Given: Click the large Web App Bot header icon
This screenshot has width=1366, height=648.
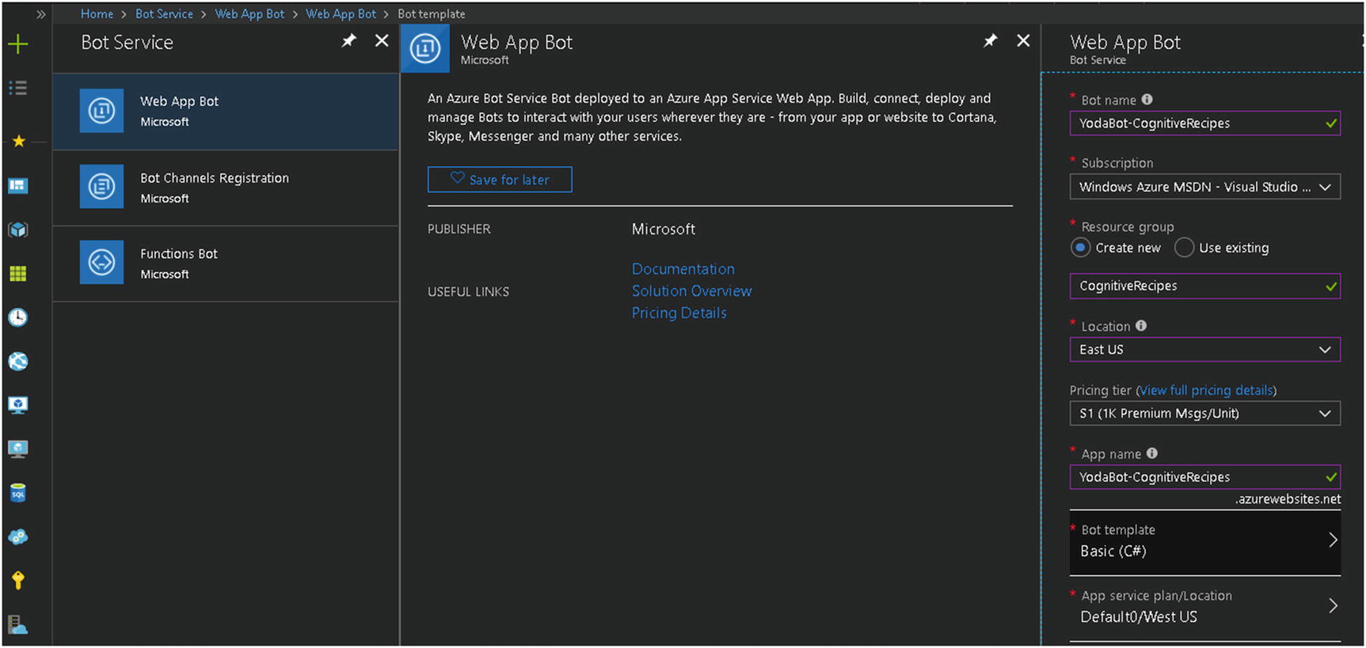Looking at the screenshot, I should [x=425, y=48].
